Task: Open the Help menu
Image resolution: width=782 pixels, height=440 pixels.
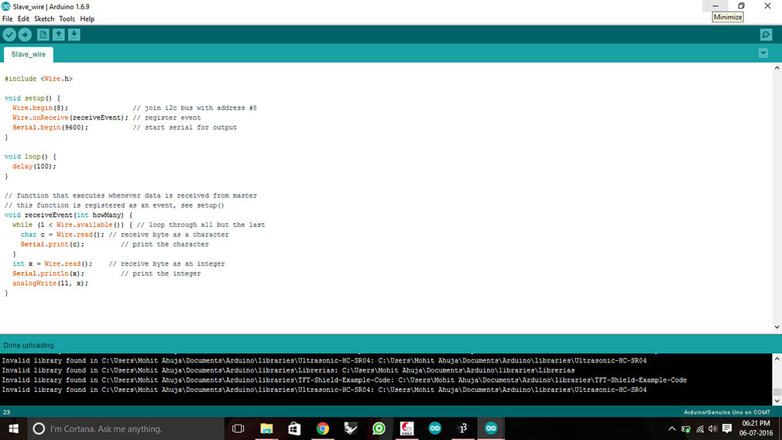Action: coord(87,19)
